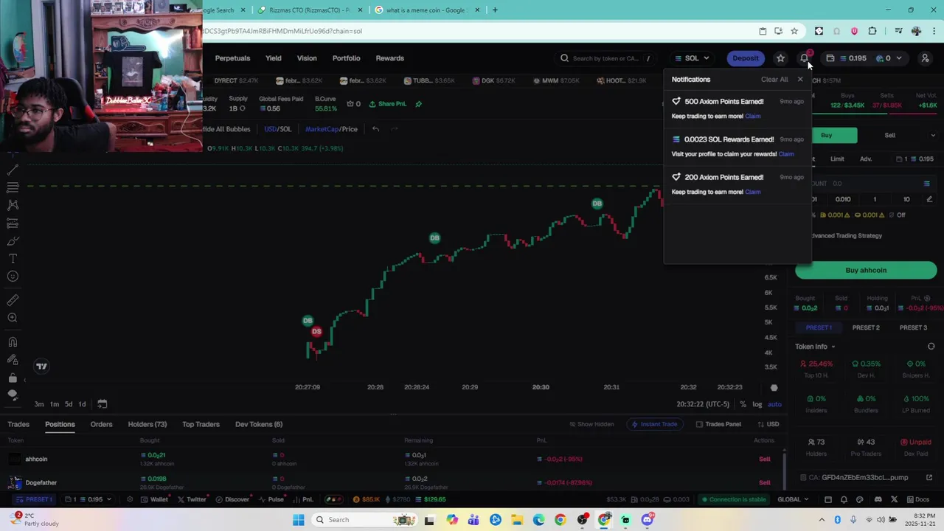
Task: Select the trend line drawing tool
Action: [x=13, y=170]
